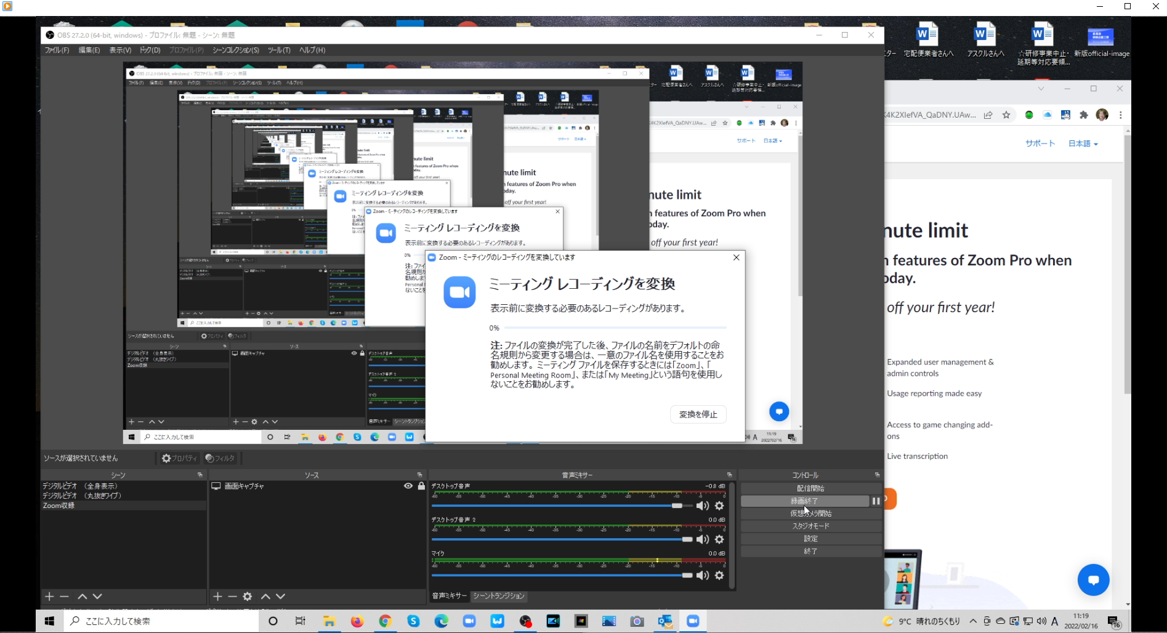This screenshot has width=1167, height=633.
Task: Open the 表示(V) menu in OBS
Action: tap(120, 50)
